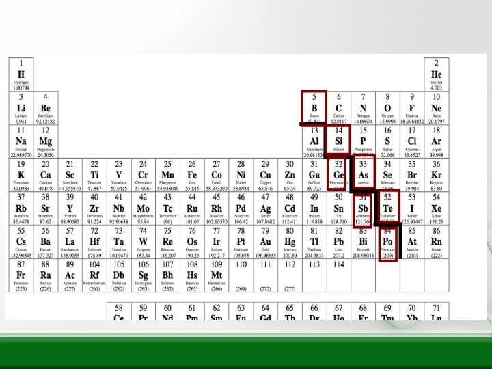Click the Chlorine (Cl) cell
This screenshot has width=492, height=369.
tap(412, 141)
